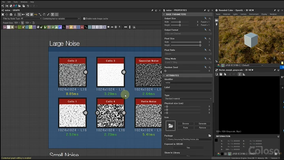Open the Type Standard material dropdown

click(x=188, y=99)
